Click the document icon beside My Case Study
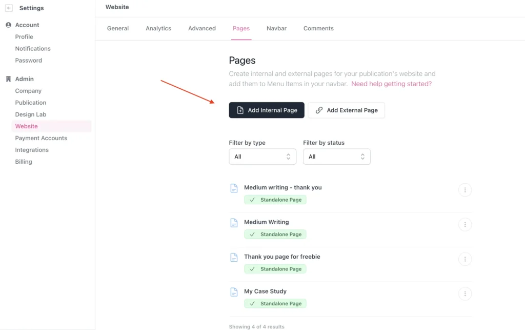This screenshot has width=525, height=330. pyautogui.click(x=234, y=292)
